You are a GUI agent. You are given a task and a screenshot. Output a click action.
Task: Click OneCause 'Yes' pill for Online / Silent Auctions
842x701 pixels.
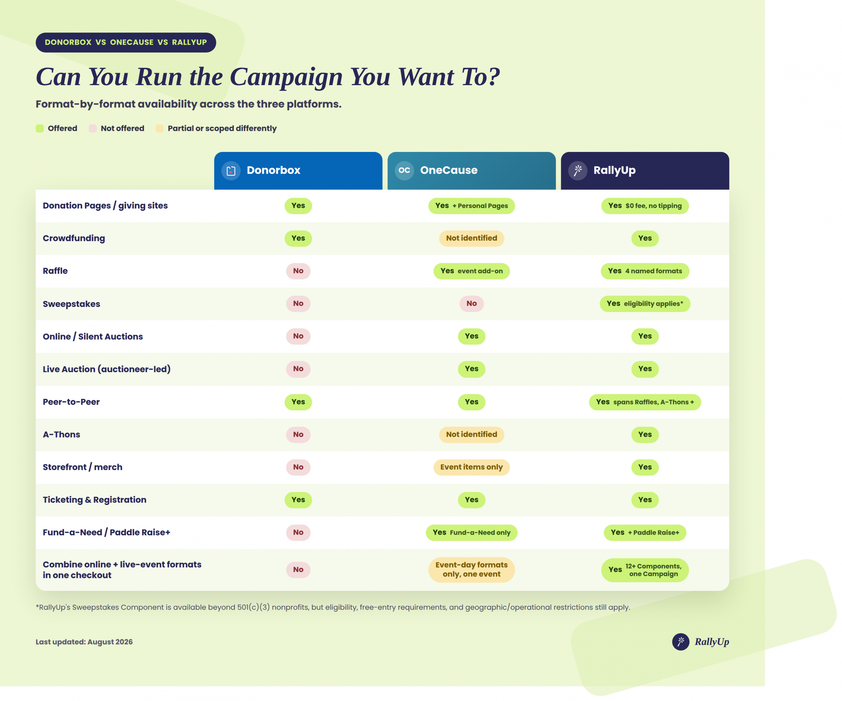472,336
